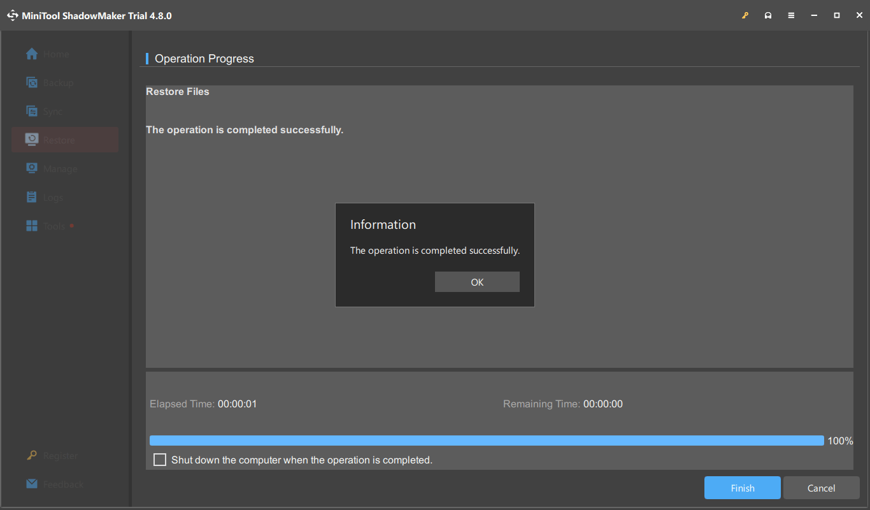The image size is (870, 510).
Task: Dismiss the Information dialog with OK
Action: (x=477, y=281)
